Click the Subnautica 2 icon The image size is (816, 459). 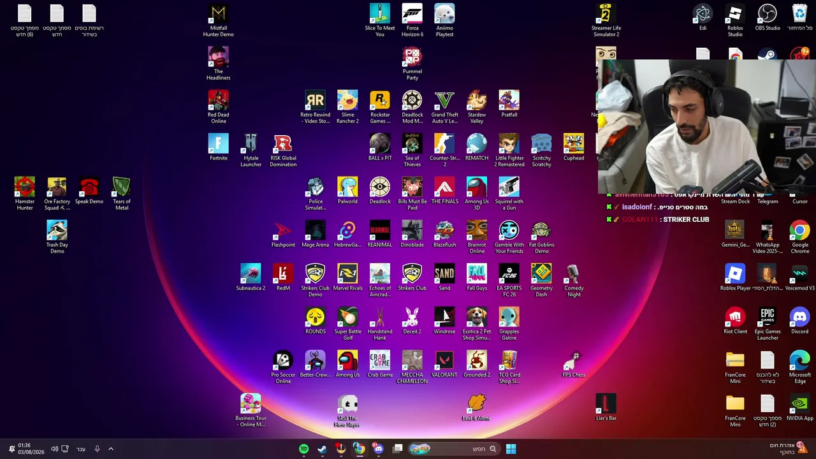click(251, 277)
